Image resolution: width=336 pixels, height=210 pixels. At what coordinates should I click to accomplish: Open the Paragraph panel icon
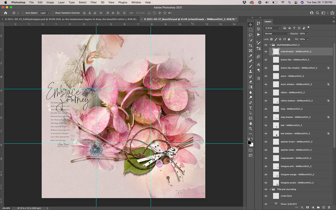[258, 70]
